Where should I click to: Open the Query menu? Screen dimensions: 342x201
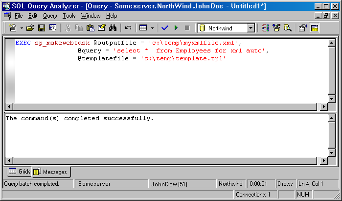[x=50, y=16]
